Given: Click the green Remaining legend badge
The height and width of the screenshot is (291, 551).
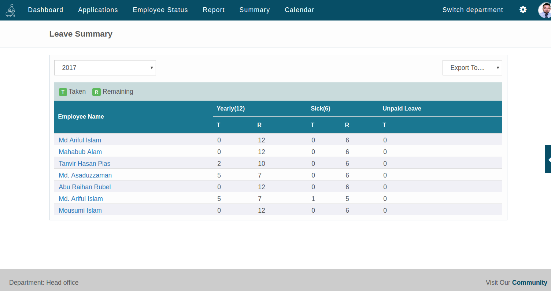Looking at the screenshot, I should 96,92.
